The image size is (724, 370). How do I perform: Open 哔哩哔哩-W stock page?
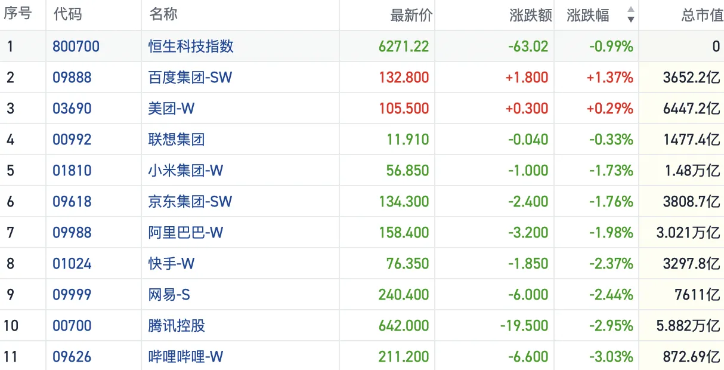[x=185, y=357]
